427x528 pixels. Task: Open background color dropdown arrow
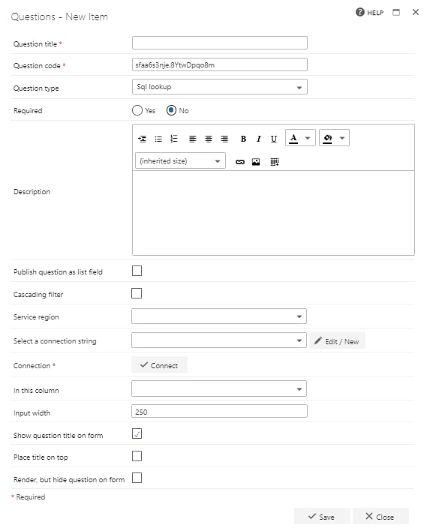tap(342, 138)
